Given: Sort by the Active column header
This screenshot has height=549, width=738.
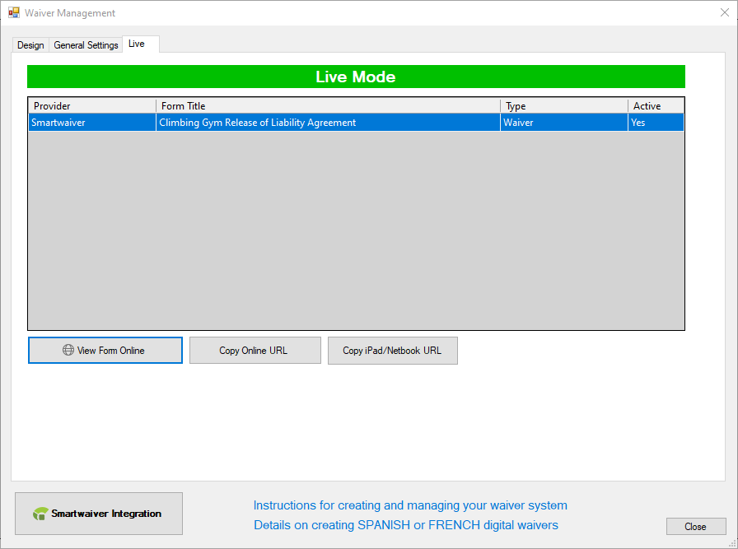Looking at the screenshot, I should point(656,106).
